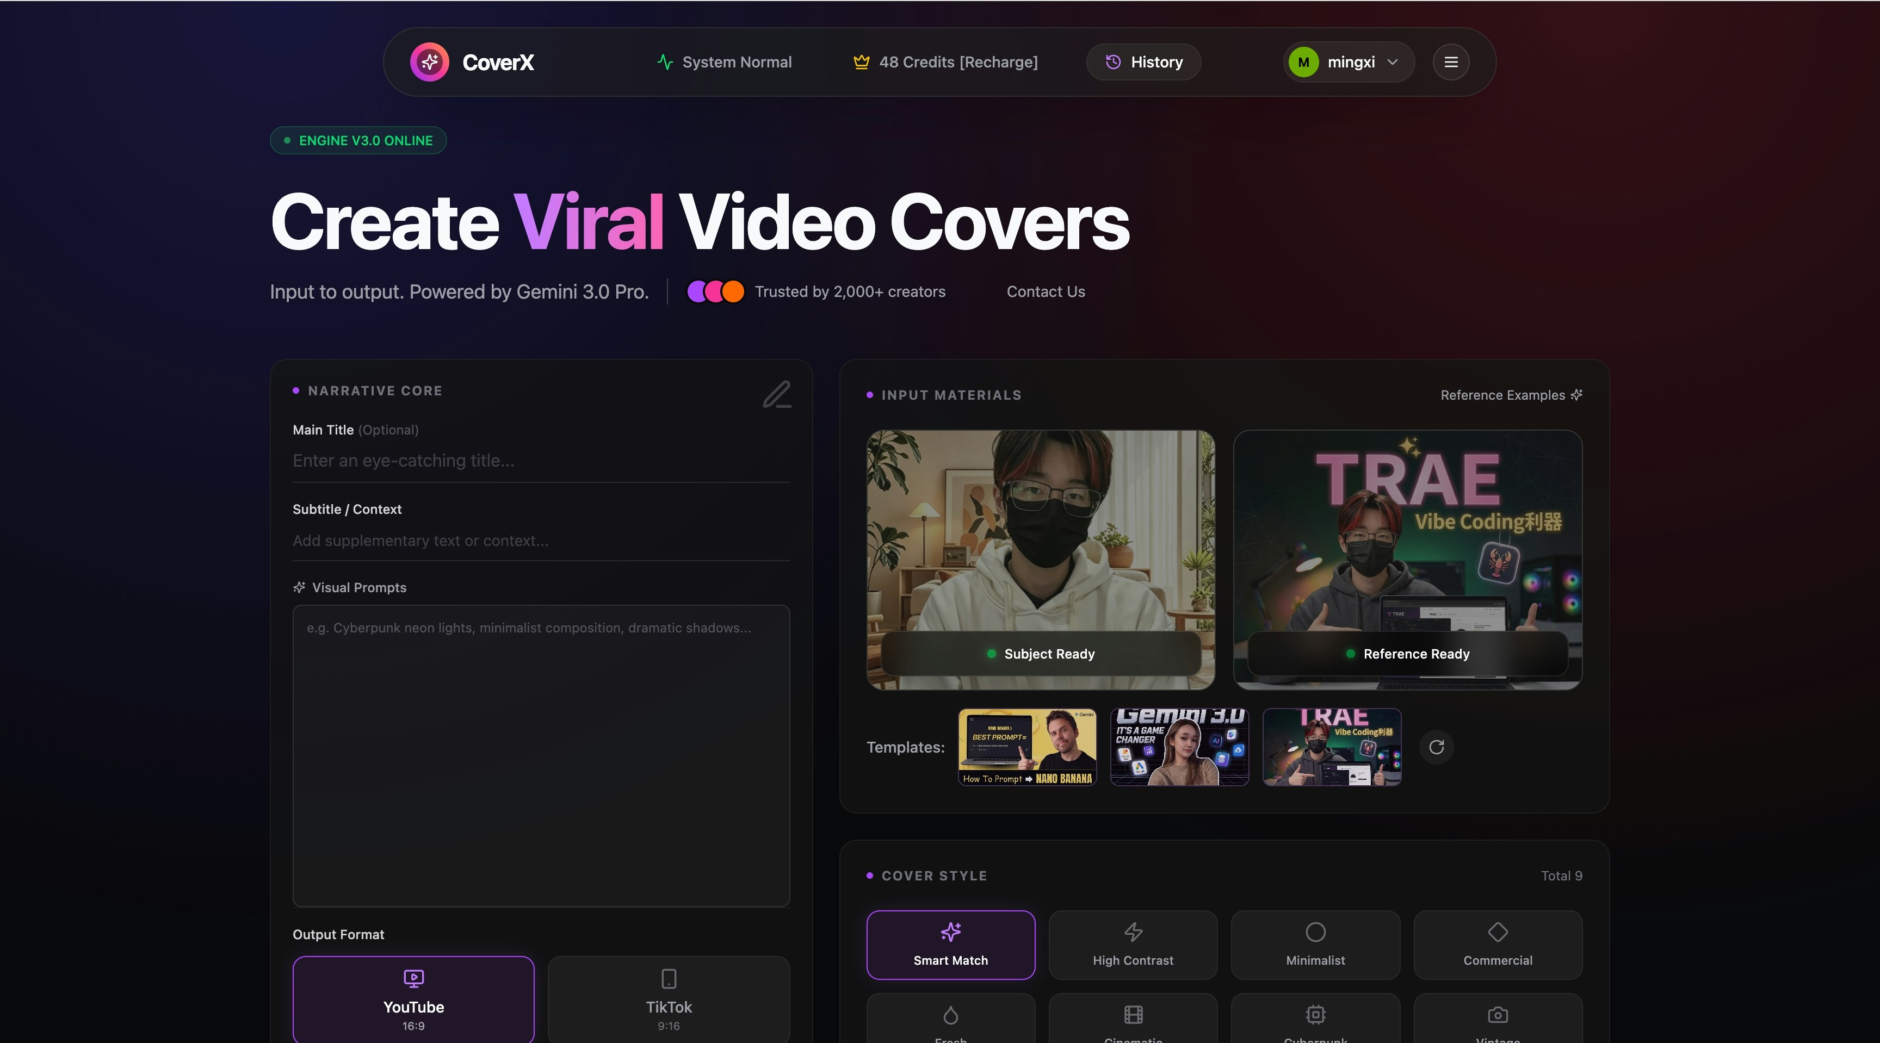
Task: Choose the Commercial cover style
Action: click(x=1498, y=945)
